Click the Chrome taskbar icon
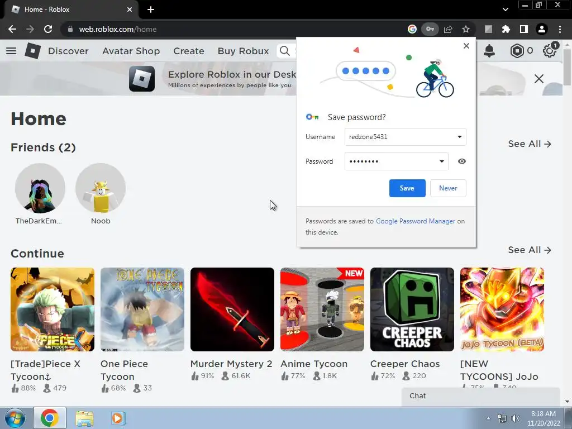 point(50,418)
